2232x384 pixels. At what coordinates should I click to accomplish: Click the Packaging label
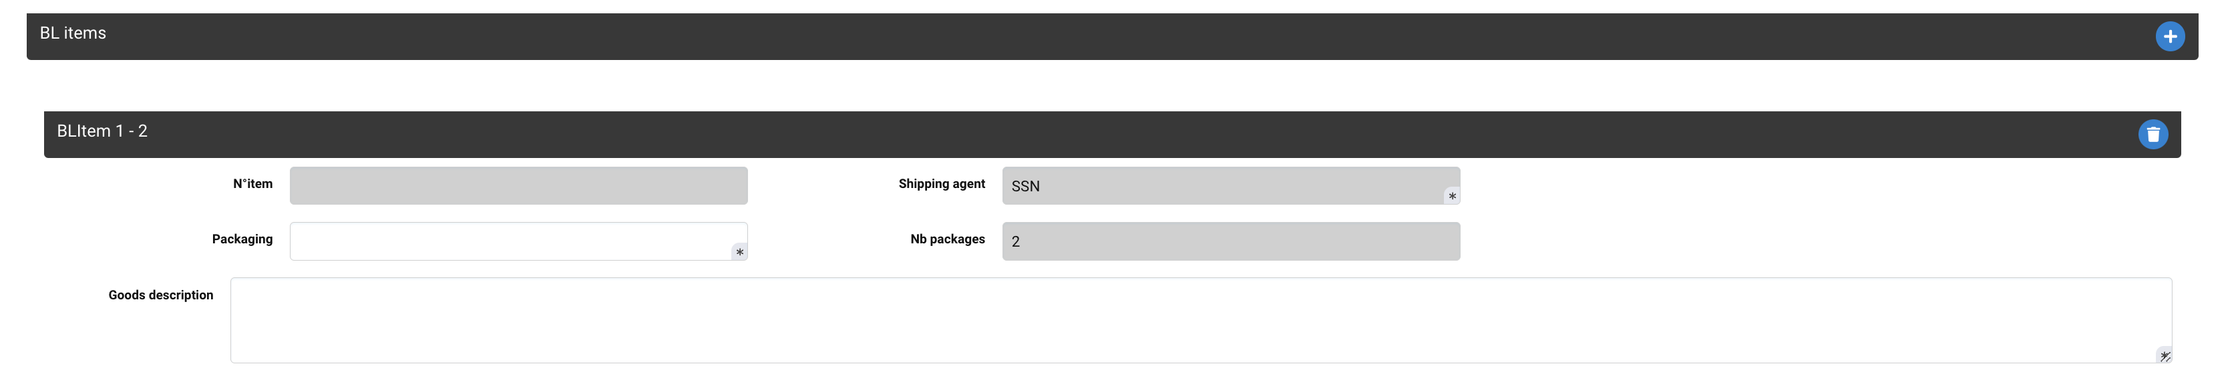pos(242,239)
